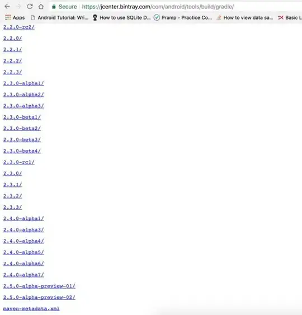Screen dimensions: 302x315
Task: Open the Pramp Practice Co... bookmark
Action: click(183, 18)
